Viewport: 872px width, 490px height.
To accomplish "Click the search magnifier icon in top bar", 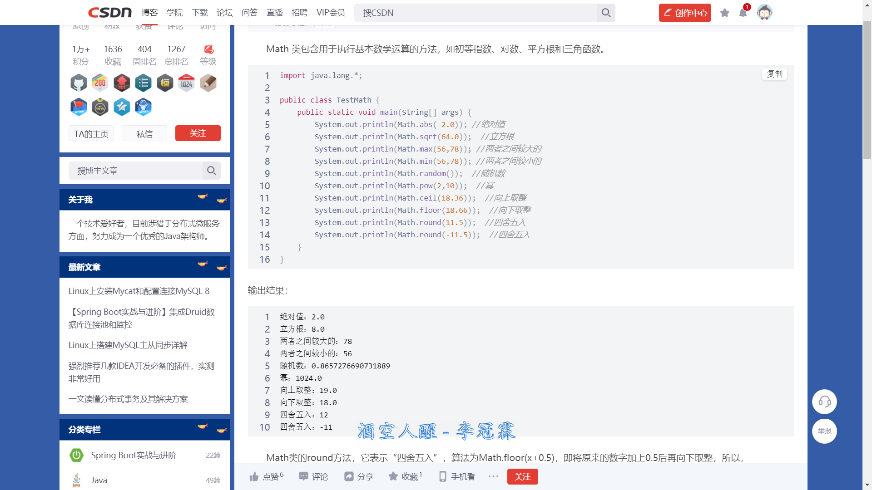I will 606,13.
